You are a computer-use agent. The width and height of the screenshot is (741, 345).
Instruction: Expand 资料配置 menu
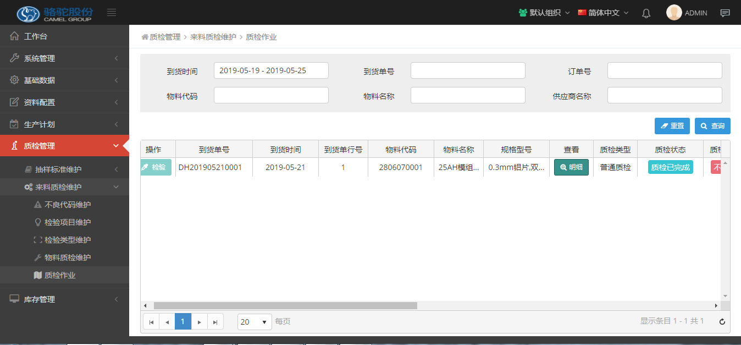click(64, 102)
